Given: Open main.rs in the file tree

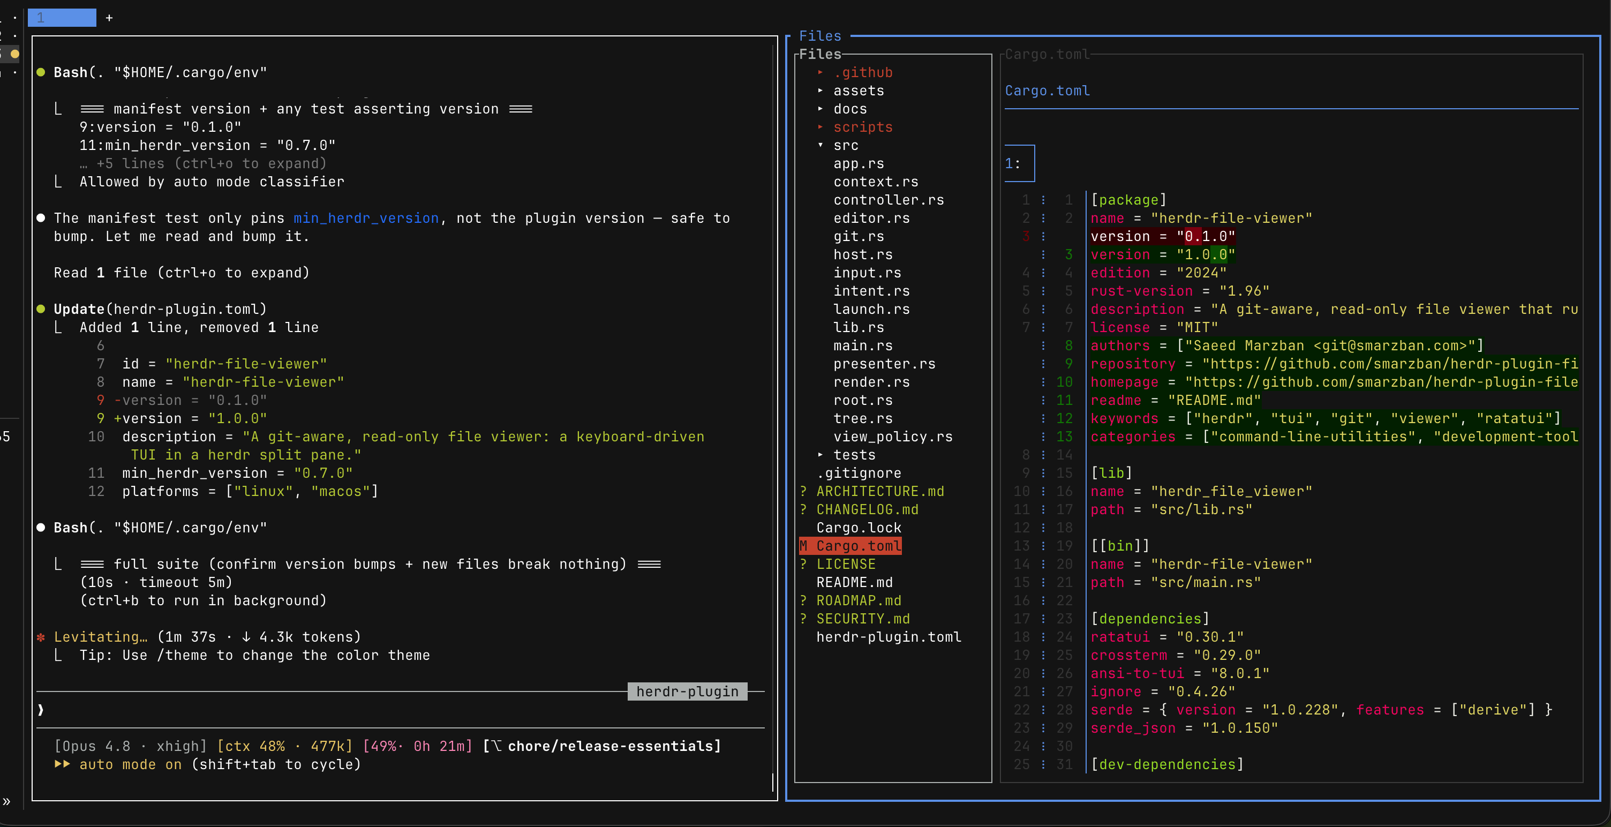Looking at the screenshot, I should 863,345.
